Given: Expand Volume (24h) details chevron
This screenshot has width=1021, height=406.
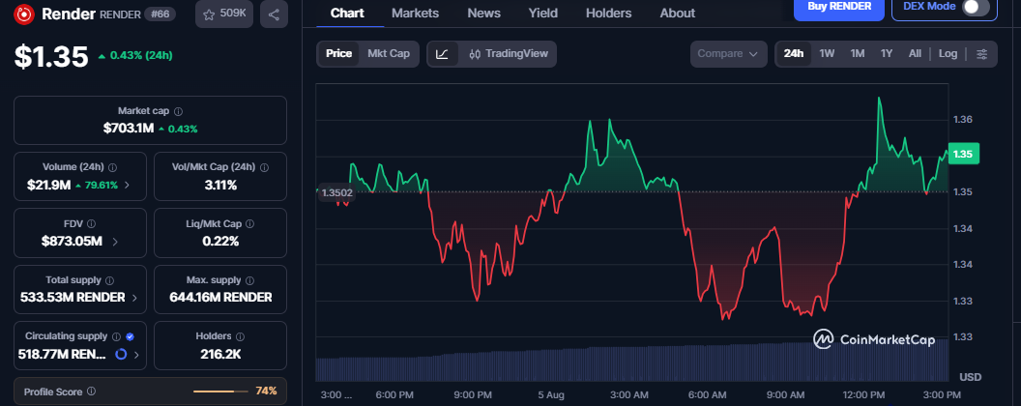Looking at the screenshot, I should tap(127, 186).
